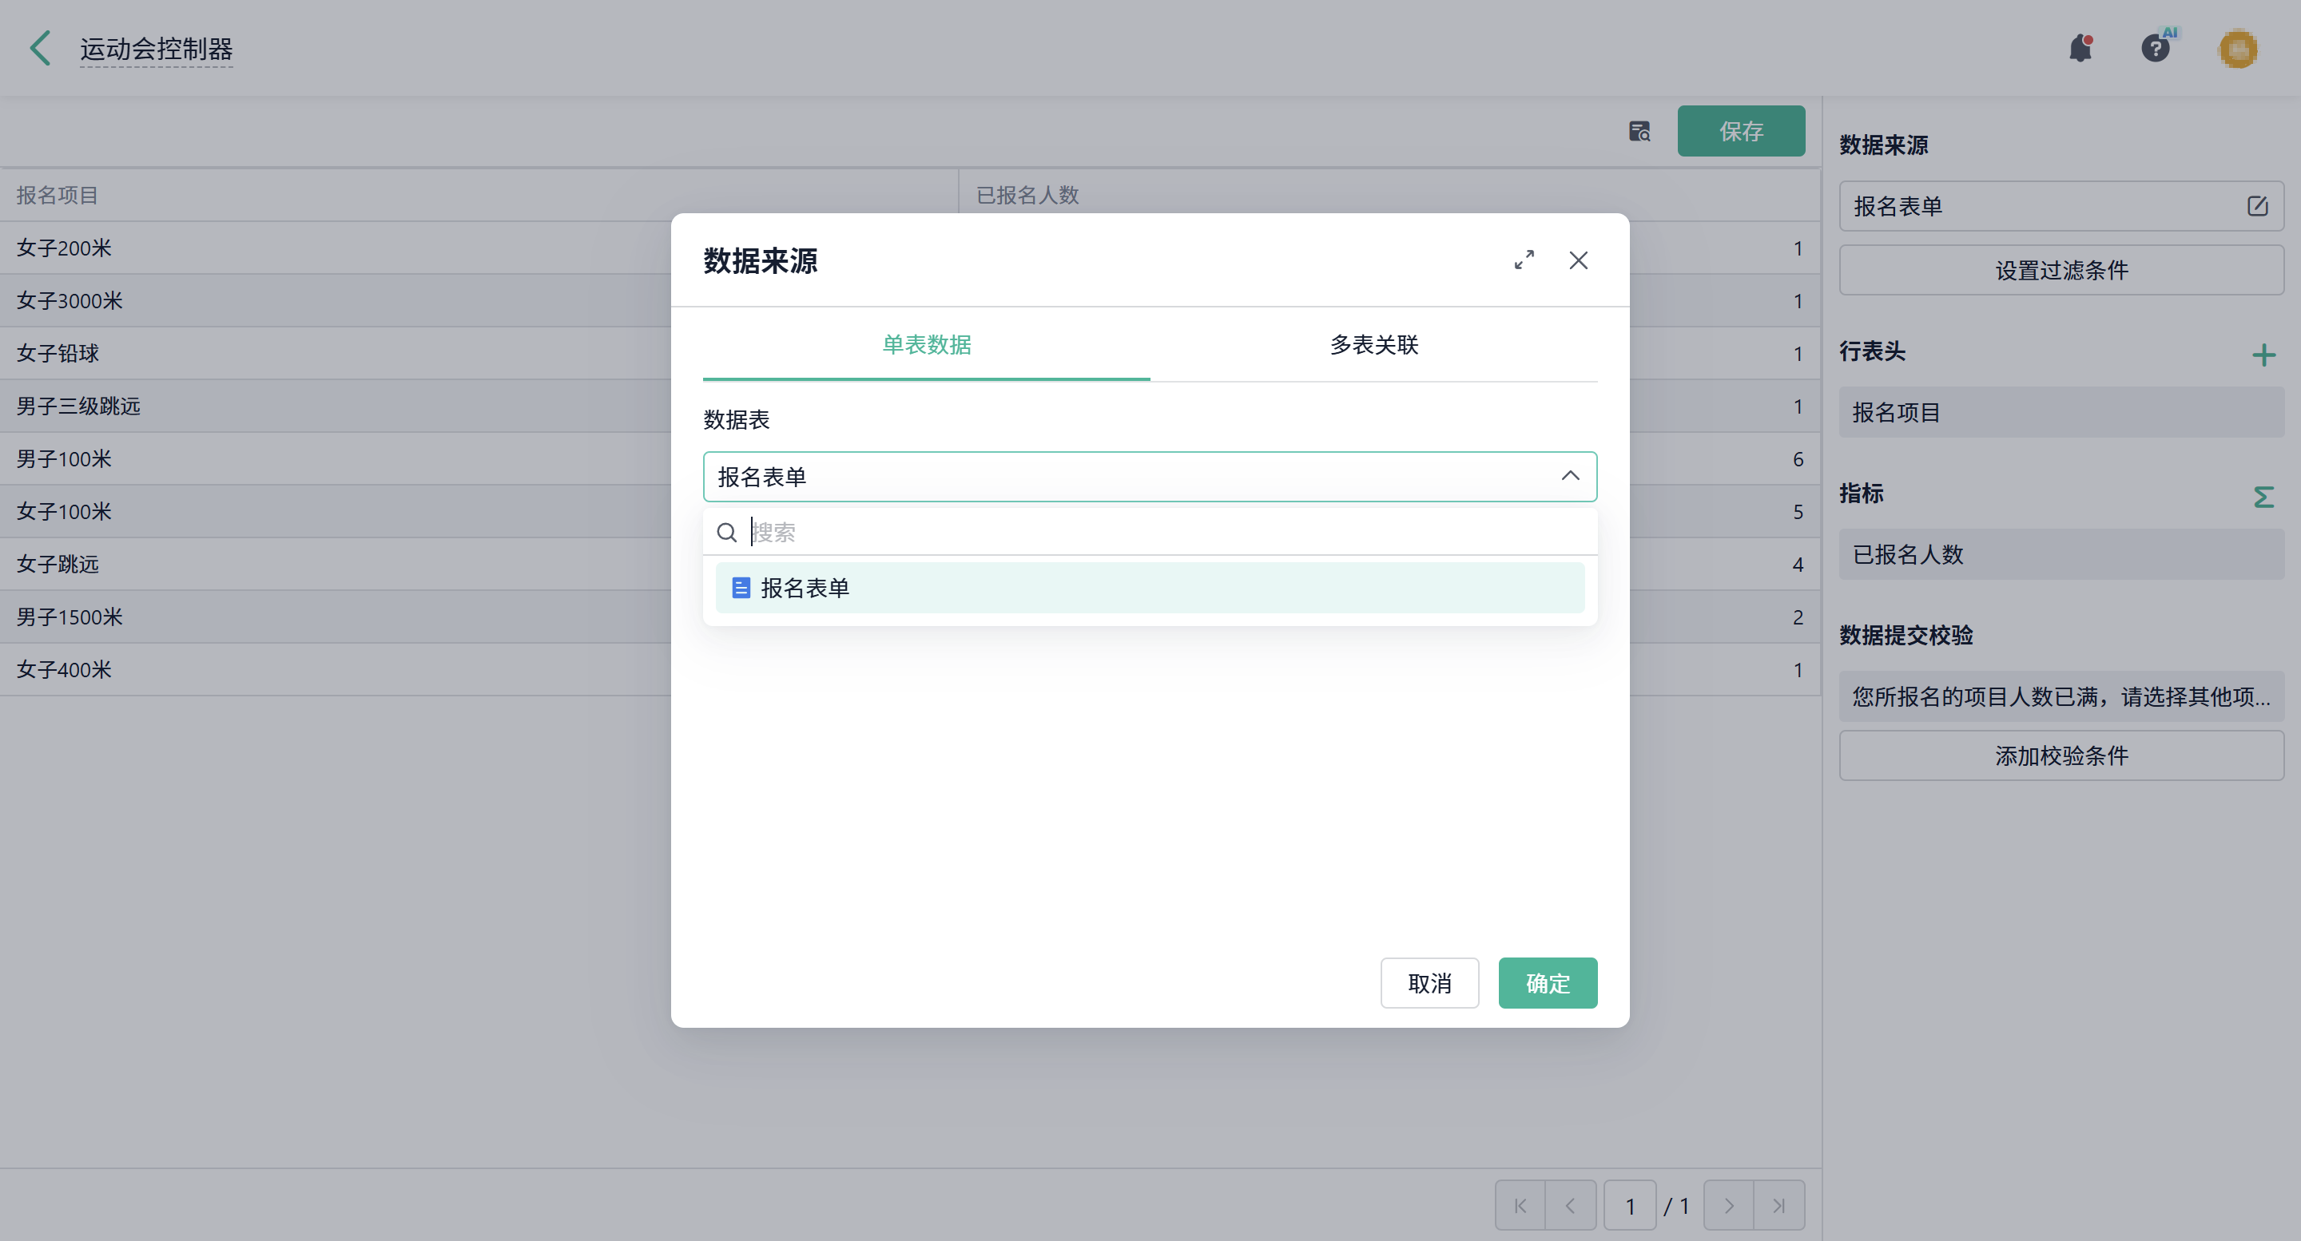2301x1241 pixels.
Task: Go to next page in pagination
Action: pos(1727,1205)
